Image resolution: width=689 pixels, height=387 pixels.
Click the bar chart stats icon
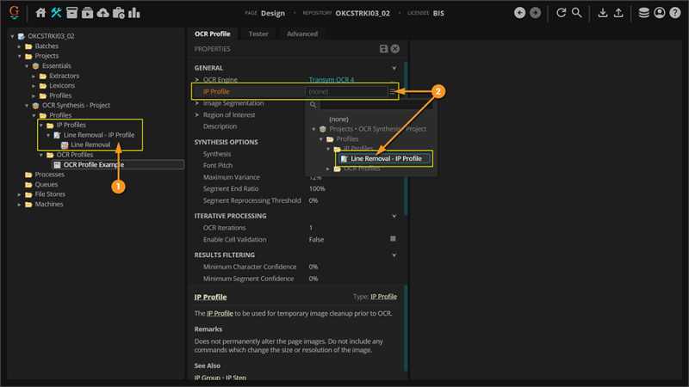click(x=134, y=13)
